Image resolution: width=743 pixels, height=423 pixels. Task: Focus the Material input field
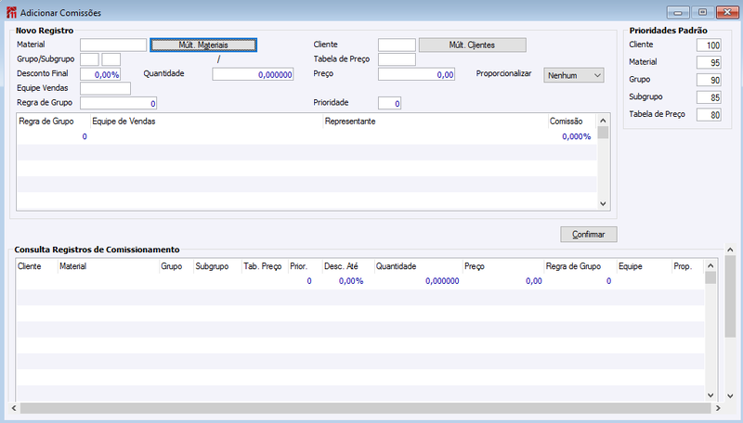pyautogui.click(x=113, y=45)
